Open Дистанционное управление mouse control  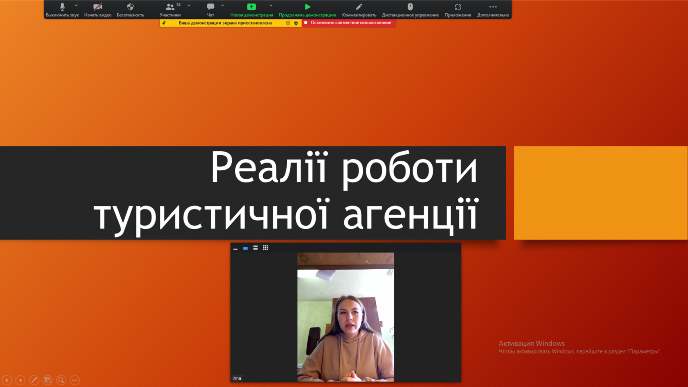click(x=410, y=9)
